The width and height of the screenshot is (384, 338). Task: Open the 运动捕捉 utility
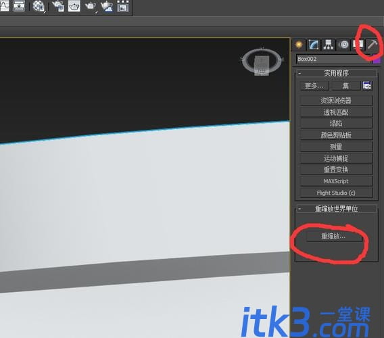coord(336,158)
